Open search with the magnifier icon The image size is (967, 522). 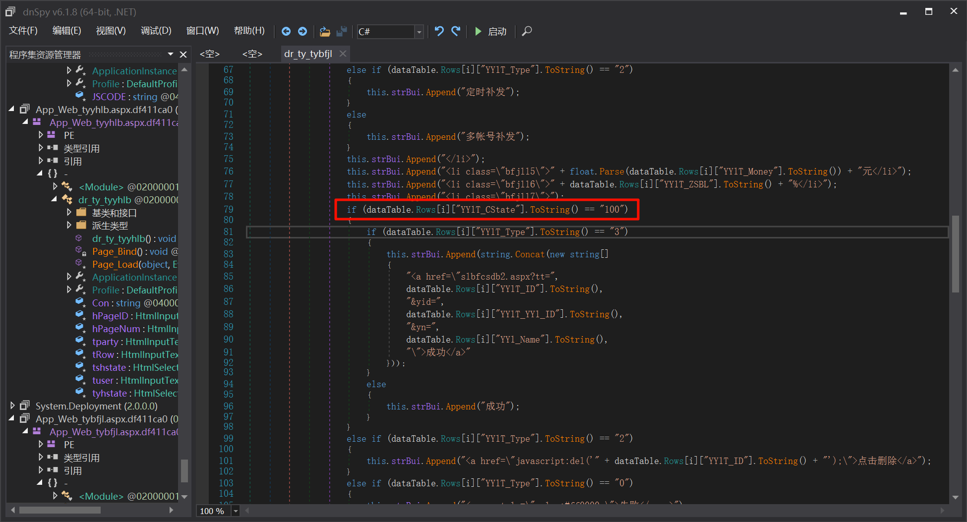point(527,31)
